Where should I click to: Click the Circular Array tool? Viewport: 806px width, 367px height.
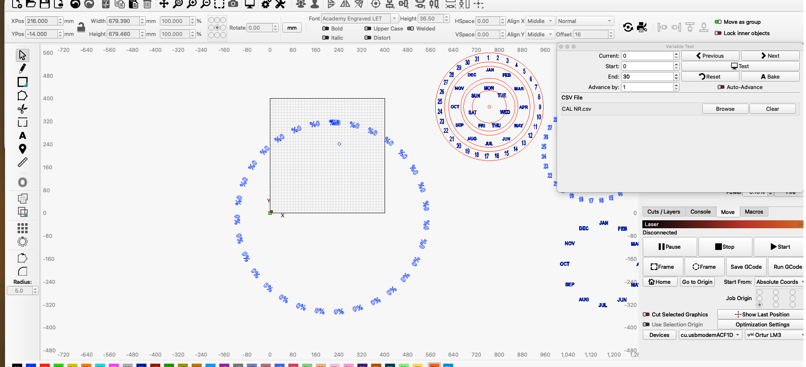tap(23, 242)
